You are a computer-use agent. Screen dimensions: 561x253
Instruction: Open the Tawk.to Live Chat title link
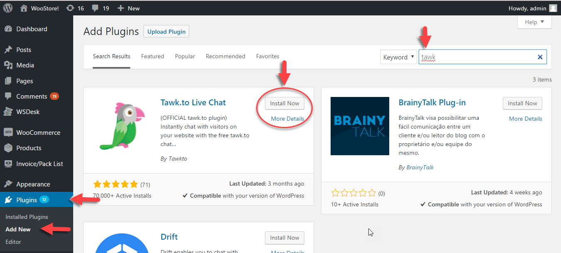point(193,102)
